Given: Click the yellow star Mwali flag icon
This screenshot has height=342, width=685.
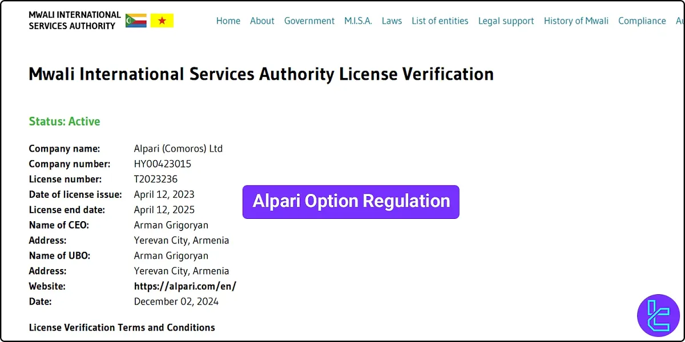Looking at the screenshot, I should 162,20.
